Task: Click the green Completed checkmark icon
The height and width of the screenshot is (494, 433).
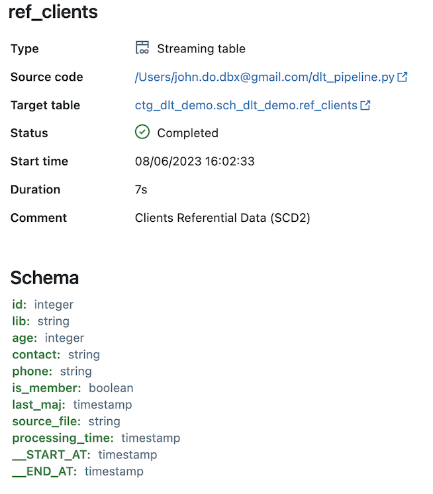Action: (142, 132)
